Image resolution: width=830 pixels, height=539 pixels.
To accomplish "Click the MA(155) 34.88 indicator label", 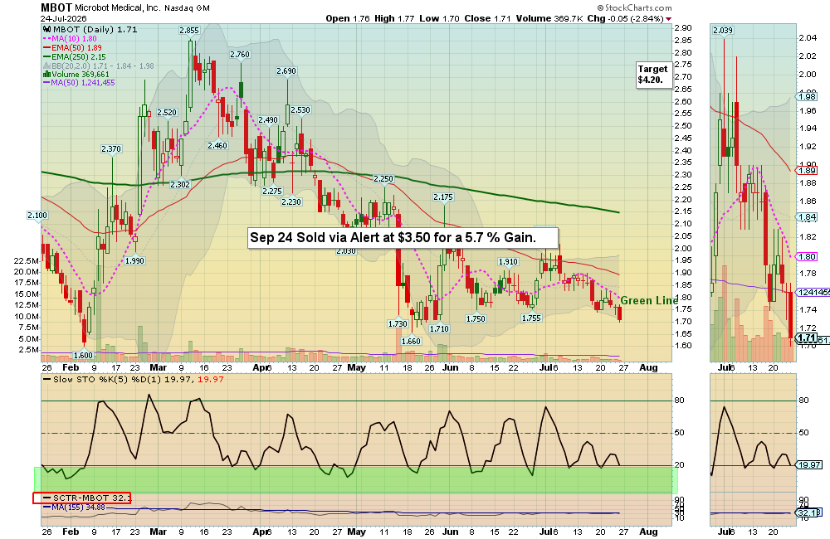I will click(x=78, y=507).
